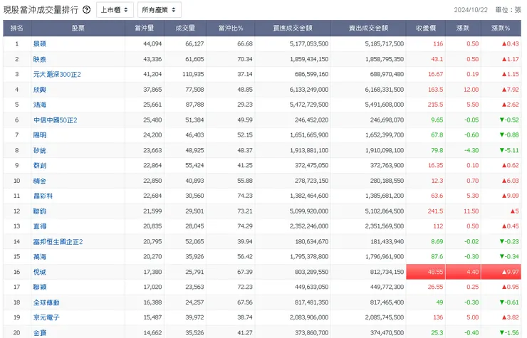Sort by 賣出成交金額 column header
This screenshot has height=338, width=527.
click(368, 28)
